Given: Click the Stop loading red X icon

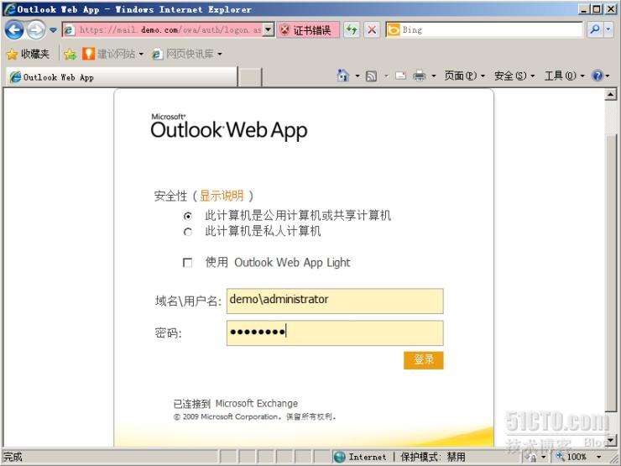Looking at the screenshot, I should click(372, 29).
